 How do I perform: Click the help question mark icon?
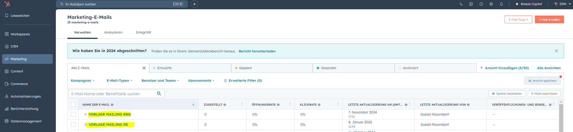pos(481,4)
